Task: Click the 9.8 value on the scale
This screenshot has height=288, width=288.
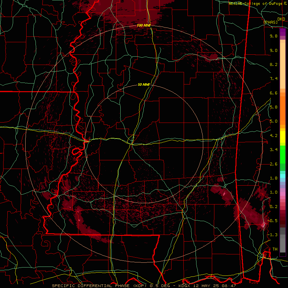Action: coord(274,36)
